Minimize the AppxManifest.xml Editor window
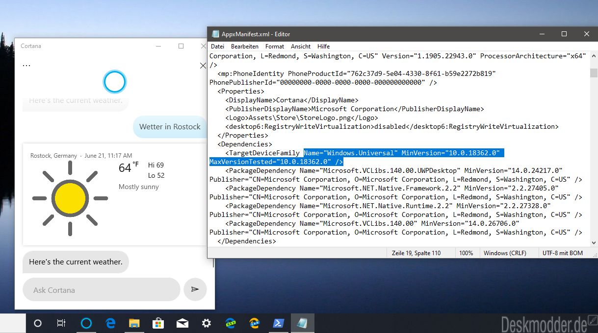 pos(542,34)
